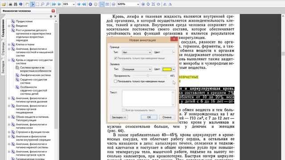Expand Анатомия и физиология желез node
The width and height of the screenshot is (285, 160).
coord(9,136)
